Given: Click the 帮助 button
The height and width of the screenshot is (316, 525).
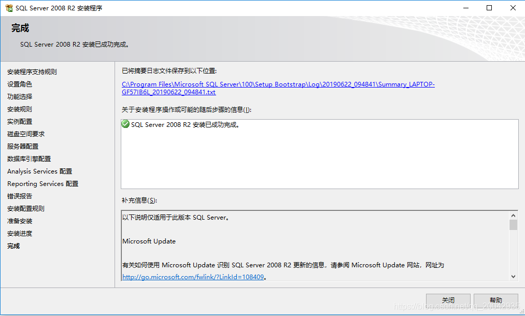Looking at the screenshot, I should (495, 300).
